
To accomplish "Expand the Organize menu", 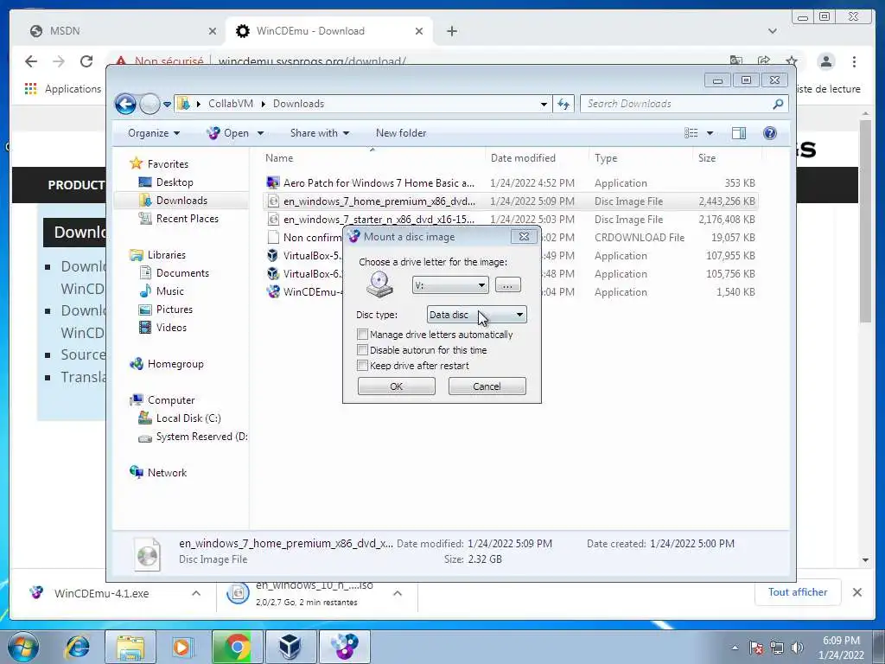I will point(154,133).
